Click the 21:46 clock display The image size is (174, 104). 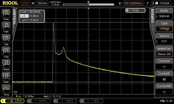click(169, 101)
